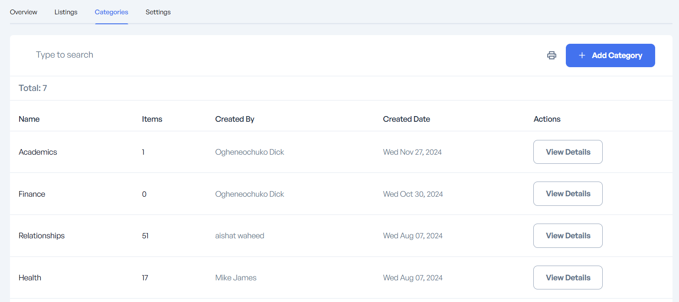The image size is (679, 302).
Task: Click the Created Date column header
Action: pyautogui.click(x=406, y=119)
